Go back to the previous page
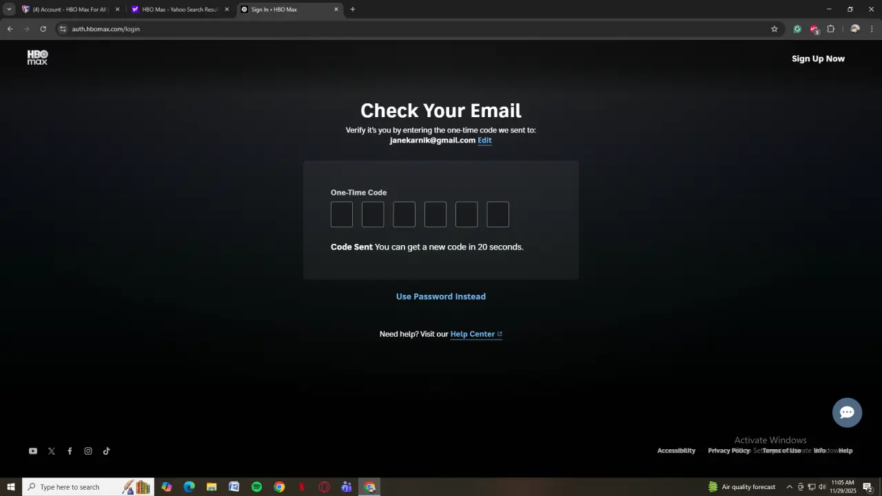 tap(10, 29)
